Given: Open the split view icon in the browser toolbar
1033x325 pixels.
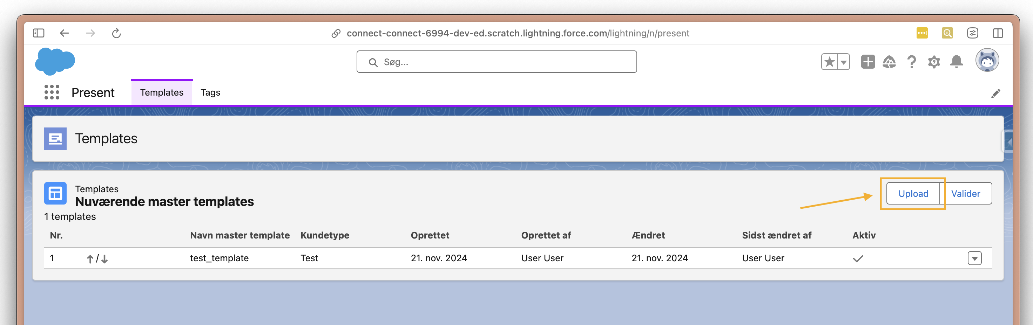Looking at the screenshot, I should click(x=998, y=33).
